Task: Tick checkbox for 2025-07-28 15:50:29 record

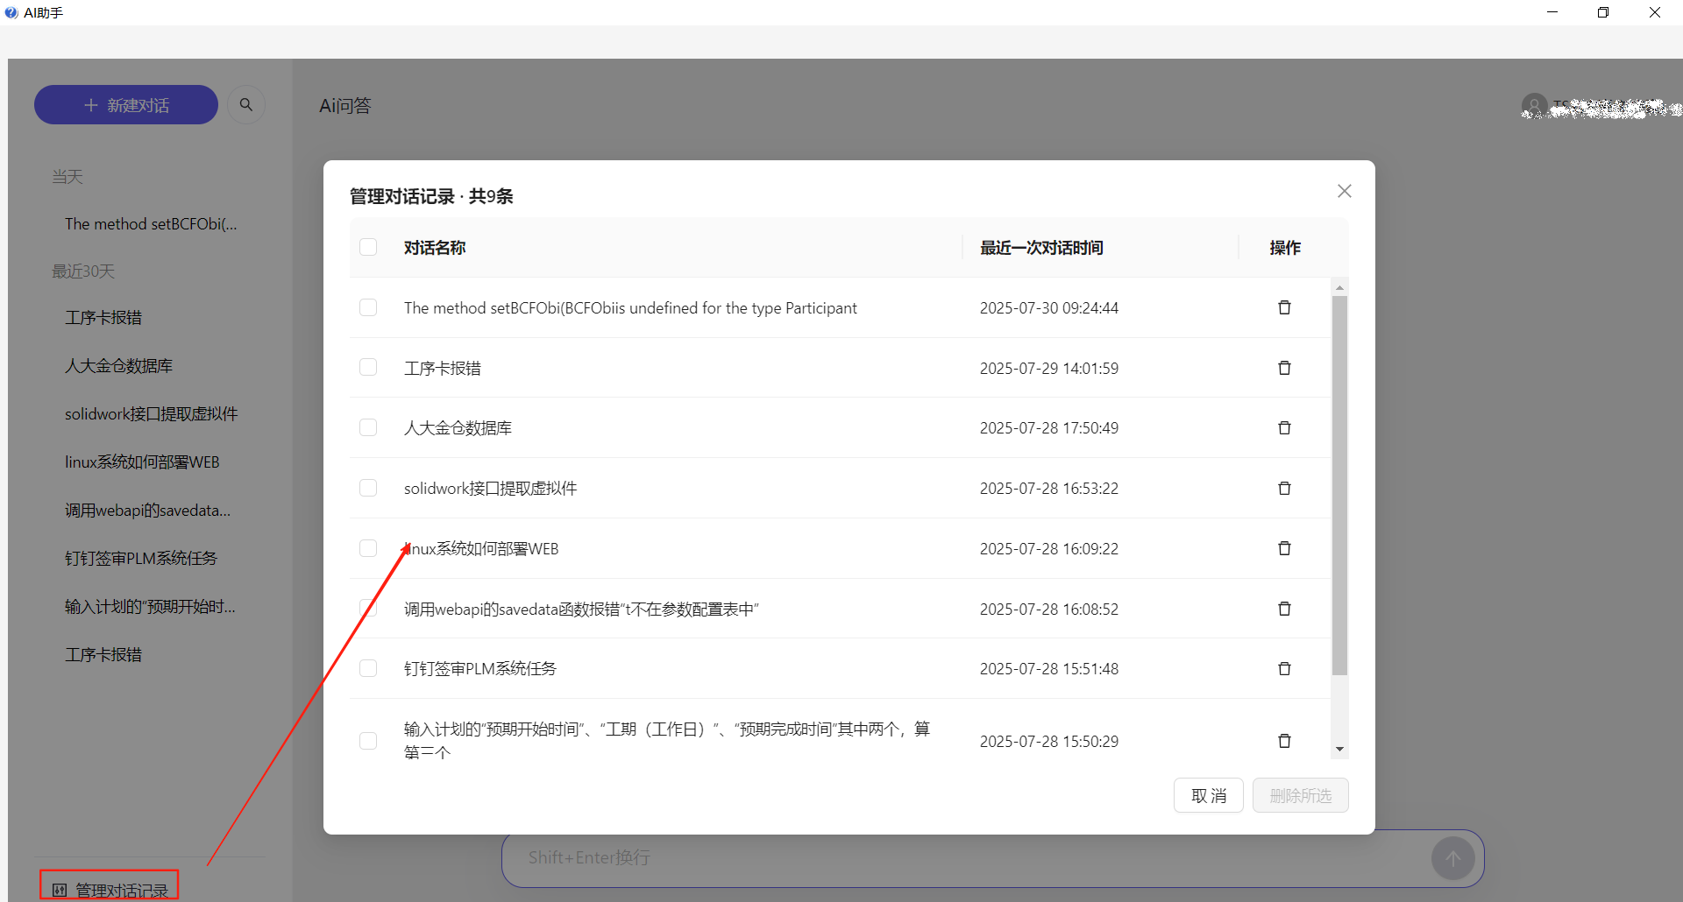Action: click(x=368, y=741)
